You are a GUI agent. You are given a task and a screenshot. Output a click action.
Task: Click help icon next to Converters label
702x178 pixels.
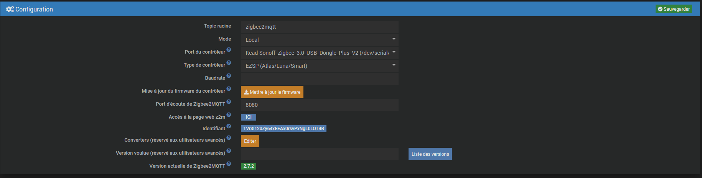pyautogui.click(x=229, y=138)
